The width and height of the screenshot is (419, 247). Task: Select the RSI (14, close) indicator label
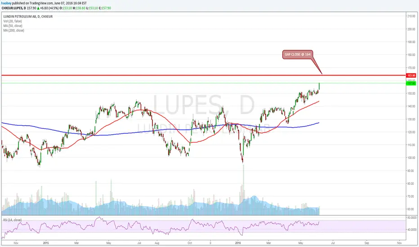pos(12,220)
